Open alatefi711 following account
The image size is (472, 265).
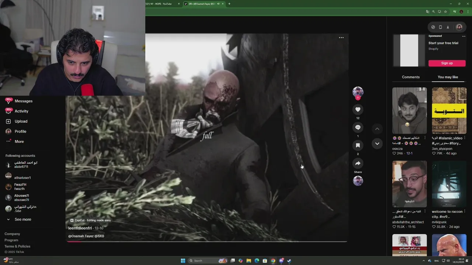coord(21,165)
